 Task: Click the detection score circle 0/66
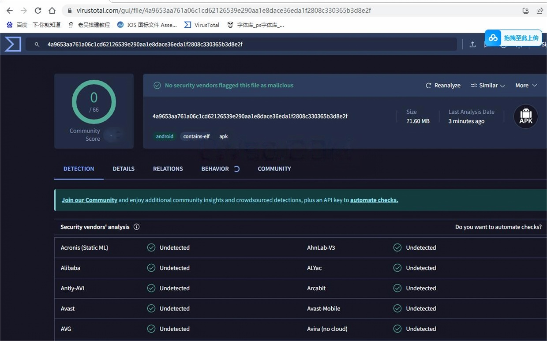94,102
